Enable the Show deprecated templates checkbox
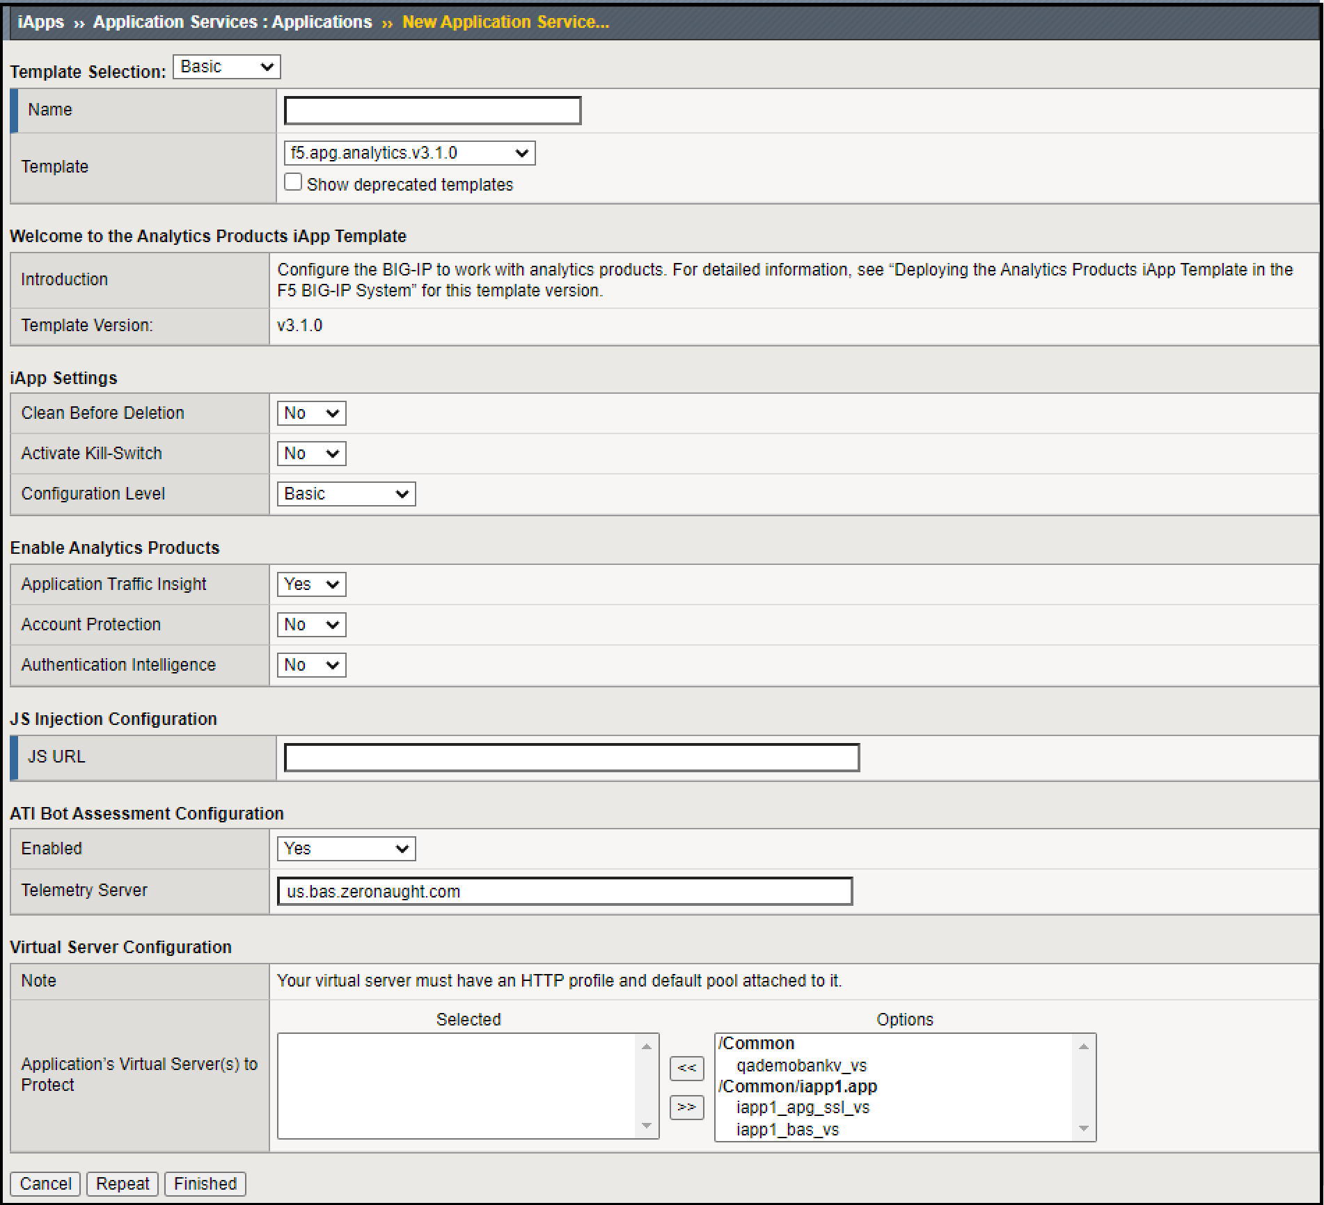This screenshot has height=1205, width=1324. point(294,181)
